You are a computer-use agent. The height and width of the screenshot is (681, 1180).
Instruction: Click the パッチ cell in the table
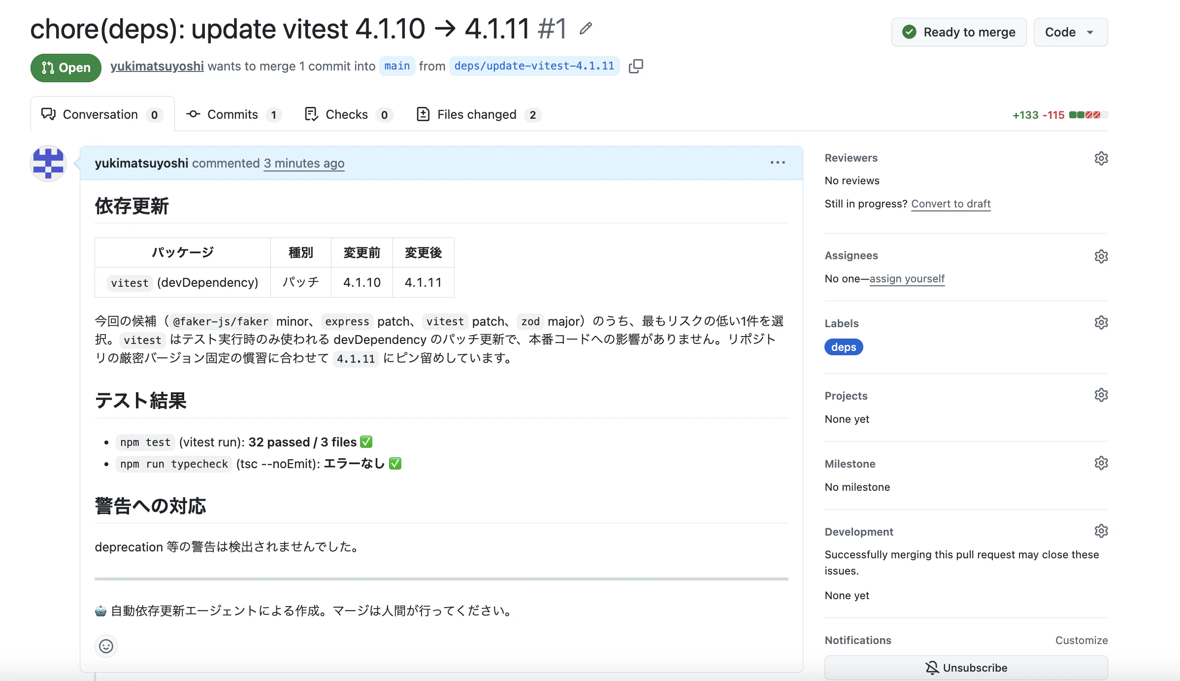click(301, 282)
